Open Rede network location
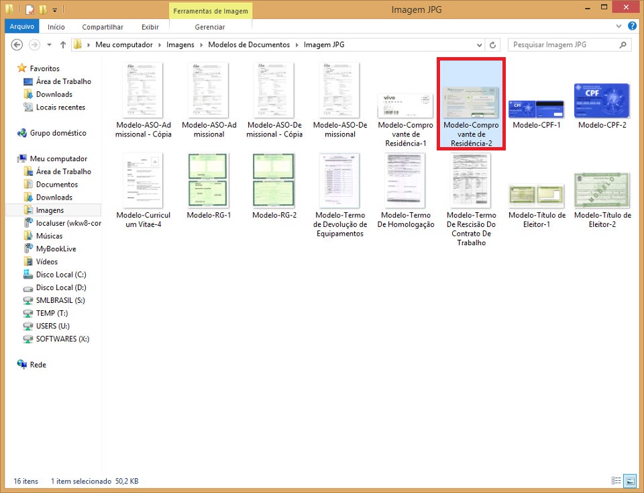This screenshot has height=493, width=644. [38, 365]
